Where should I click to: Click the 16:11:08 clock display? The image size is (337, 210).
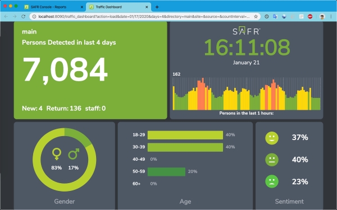coord(247,48)
